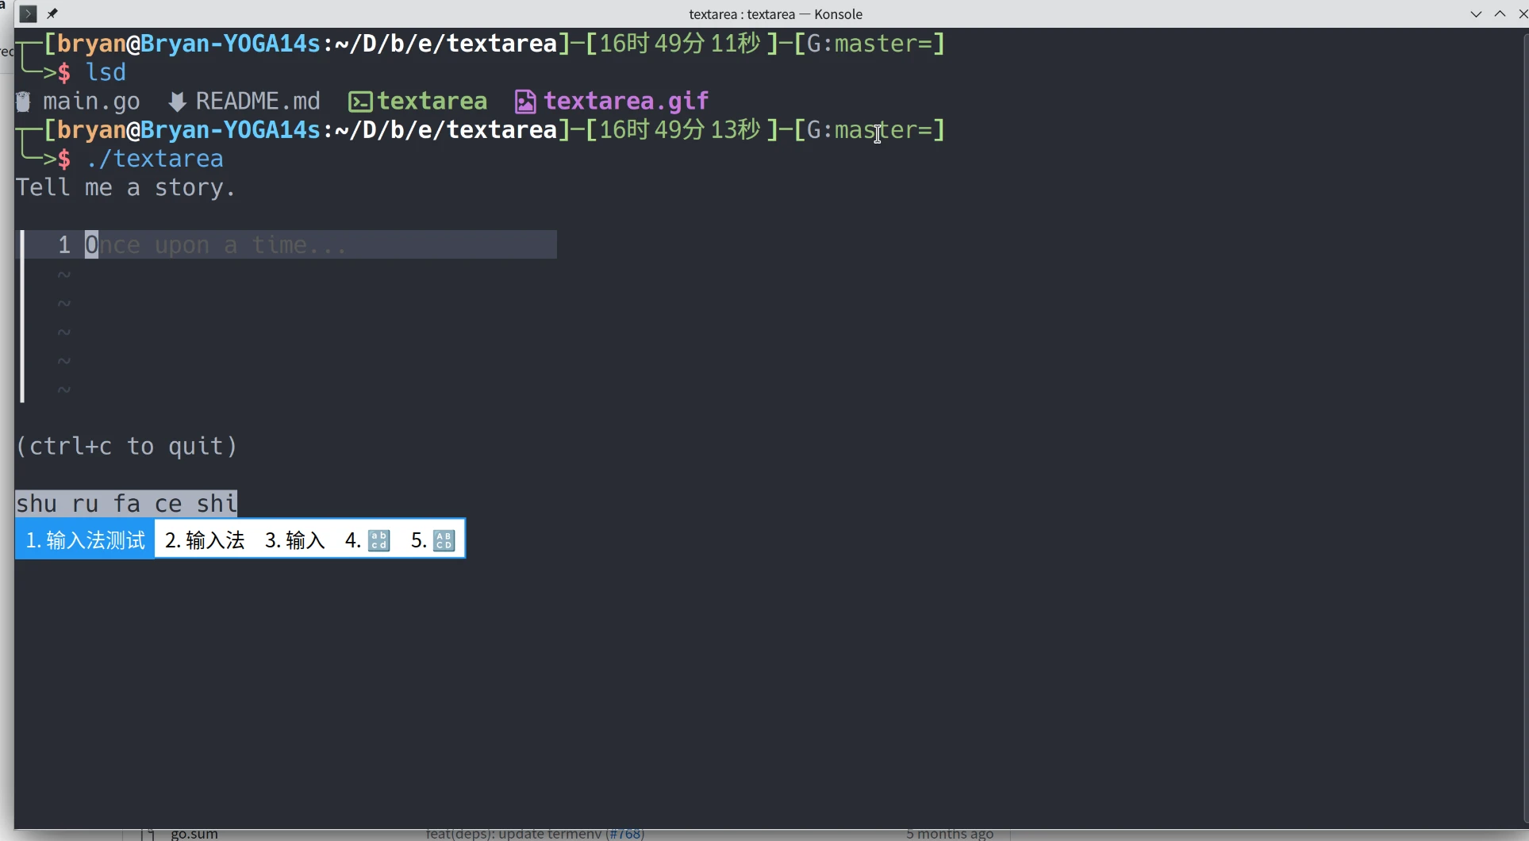Click the executable terminal icon beside textarea
The height and width of the screenshot is (841, 1529).
360,102
